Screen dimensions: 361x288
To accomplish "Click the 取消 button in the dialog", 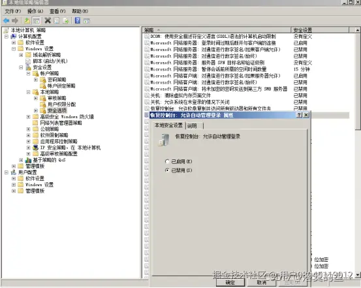I will (x=261, y=283).
